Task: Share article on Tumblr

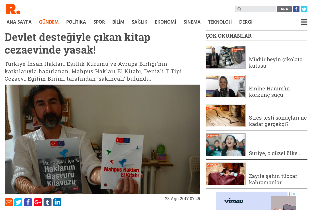Action: point(48,202)
